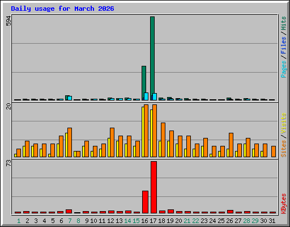Click the orange Sites bar for day 12
290x227 pixels.
coord(112,142)
